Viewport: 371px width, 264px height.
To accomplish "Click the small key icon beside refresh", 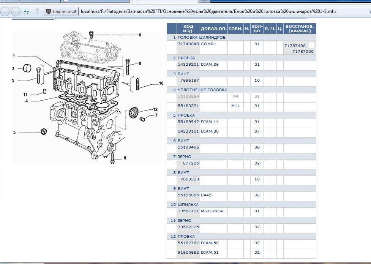I will pyautogui.click(x=37, y=12).
